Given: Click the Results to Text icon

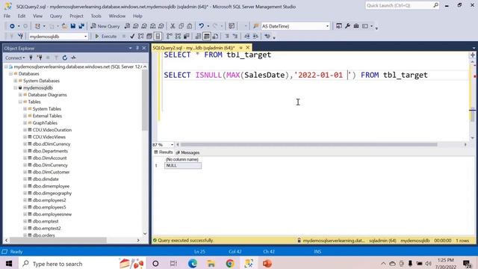Looking at the screenshot, I should [x=198, y=37].
